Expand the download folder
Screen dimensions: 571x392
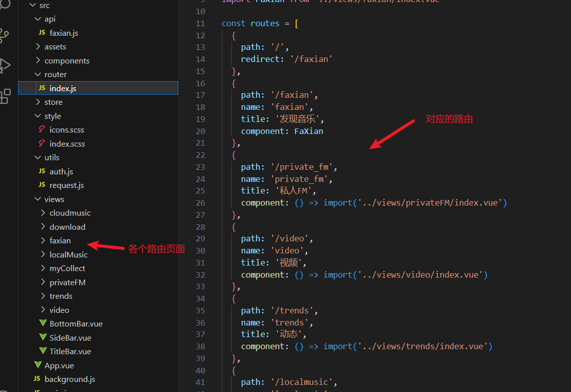(43, 227)
